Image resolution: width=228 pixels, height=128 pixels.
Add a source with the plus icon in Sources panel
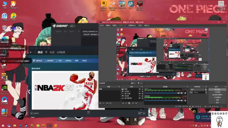(x=123, y=103)
